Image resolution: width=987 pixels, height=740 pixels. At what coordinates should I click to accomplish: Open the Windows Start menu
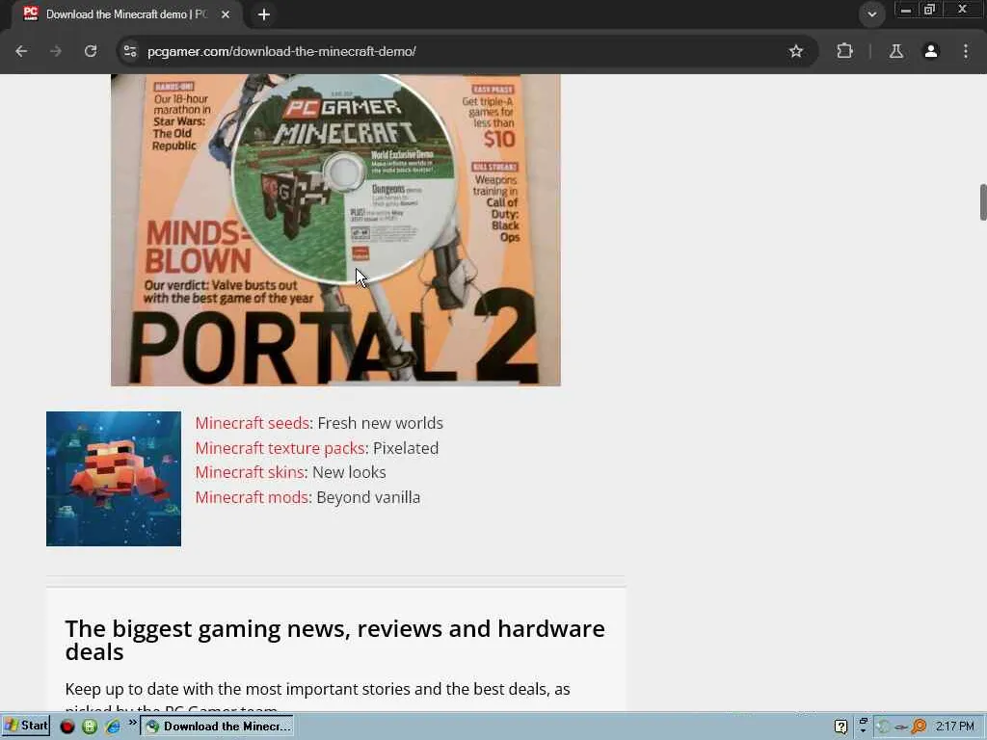(26, 727)
